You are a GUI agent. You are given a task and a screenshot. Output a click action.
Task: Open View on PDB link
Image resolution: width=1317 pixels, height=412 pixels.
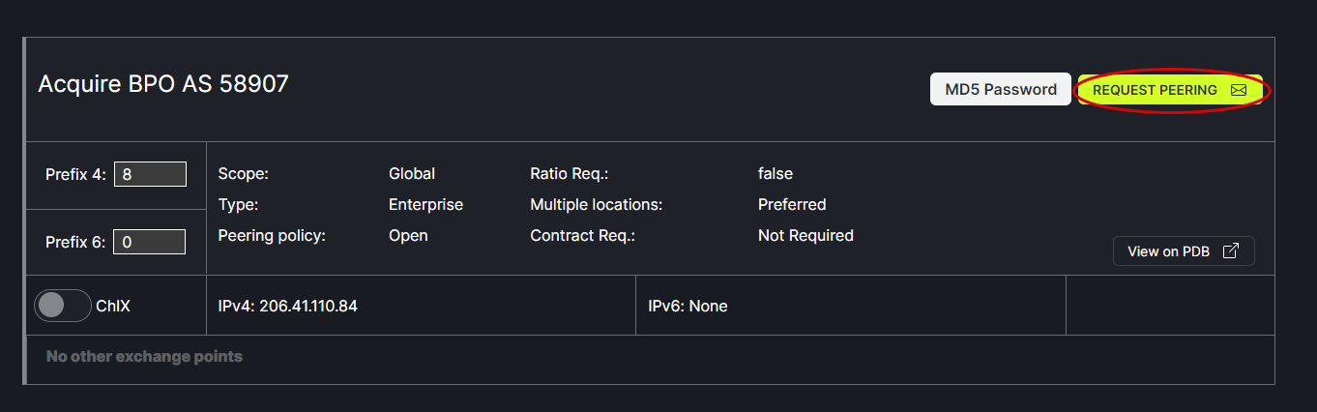tap(1168, 251)
